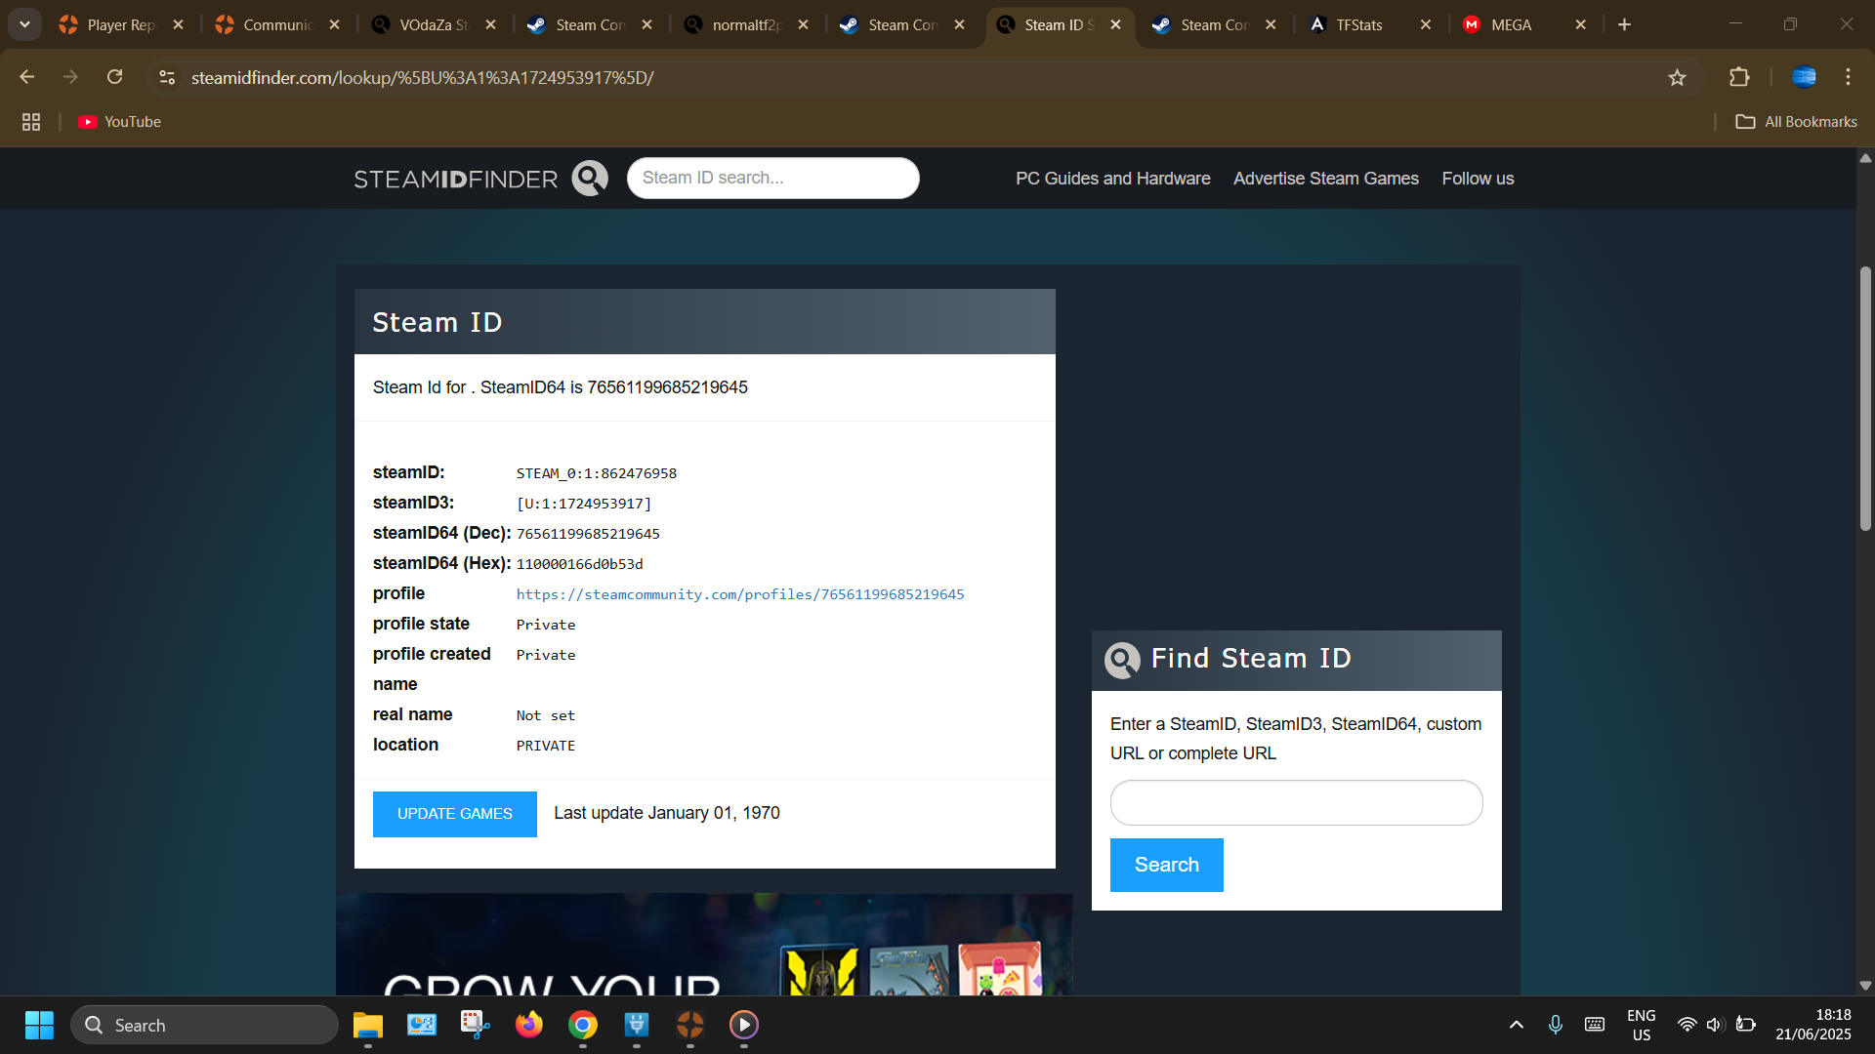Click the Windows taskbar Search box
Image resolution: width=1875 pixels, height=1054 pixels.
[205, 1025]
